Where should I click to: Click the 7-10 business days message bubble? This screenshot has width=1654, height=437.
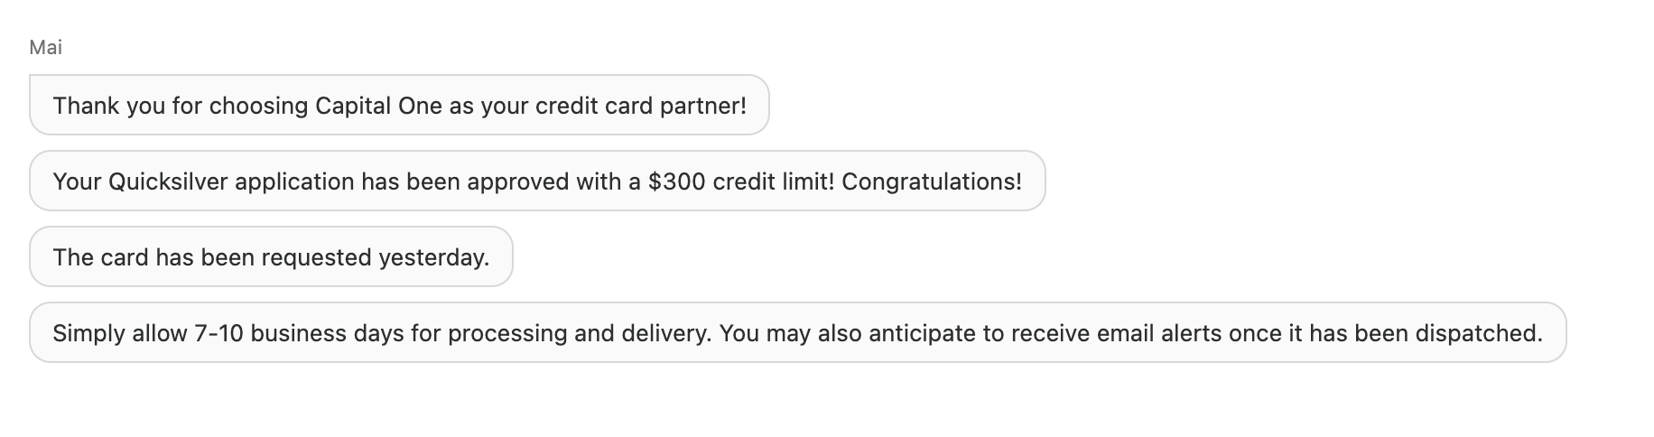(797, 332)
